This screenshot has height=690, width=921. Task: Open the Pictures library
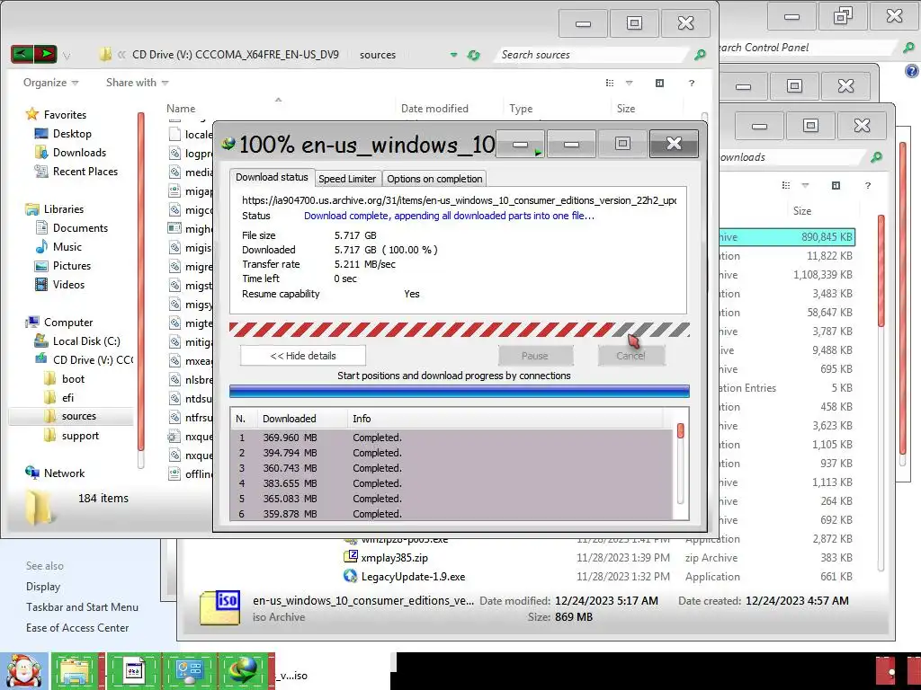72,265
